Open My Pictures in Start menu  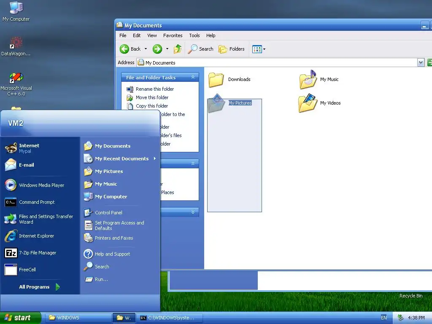point(103,171)
